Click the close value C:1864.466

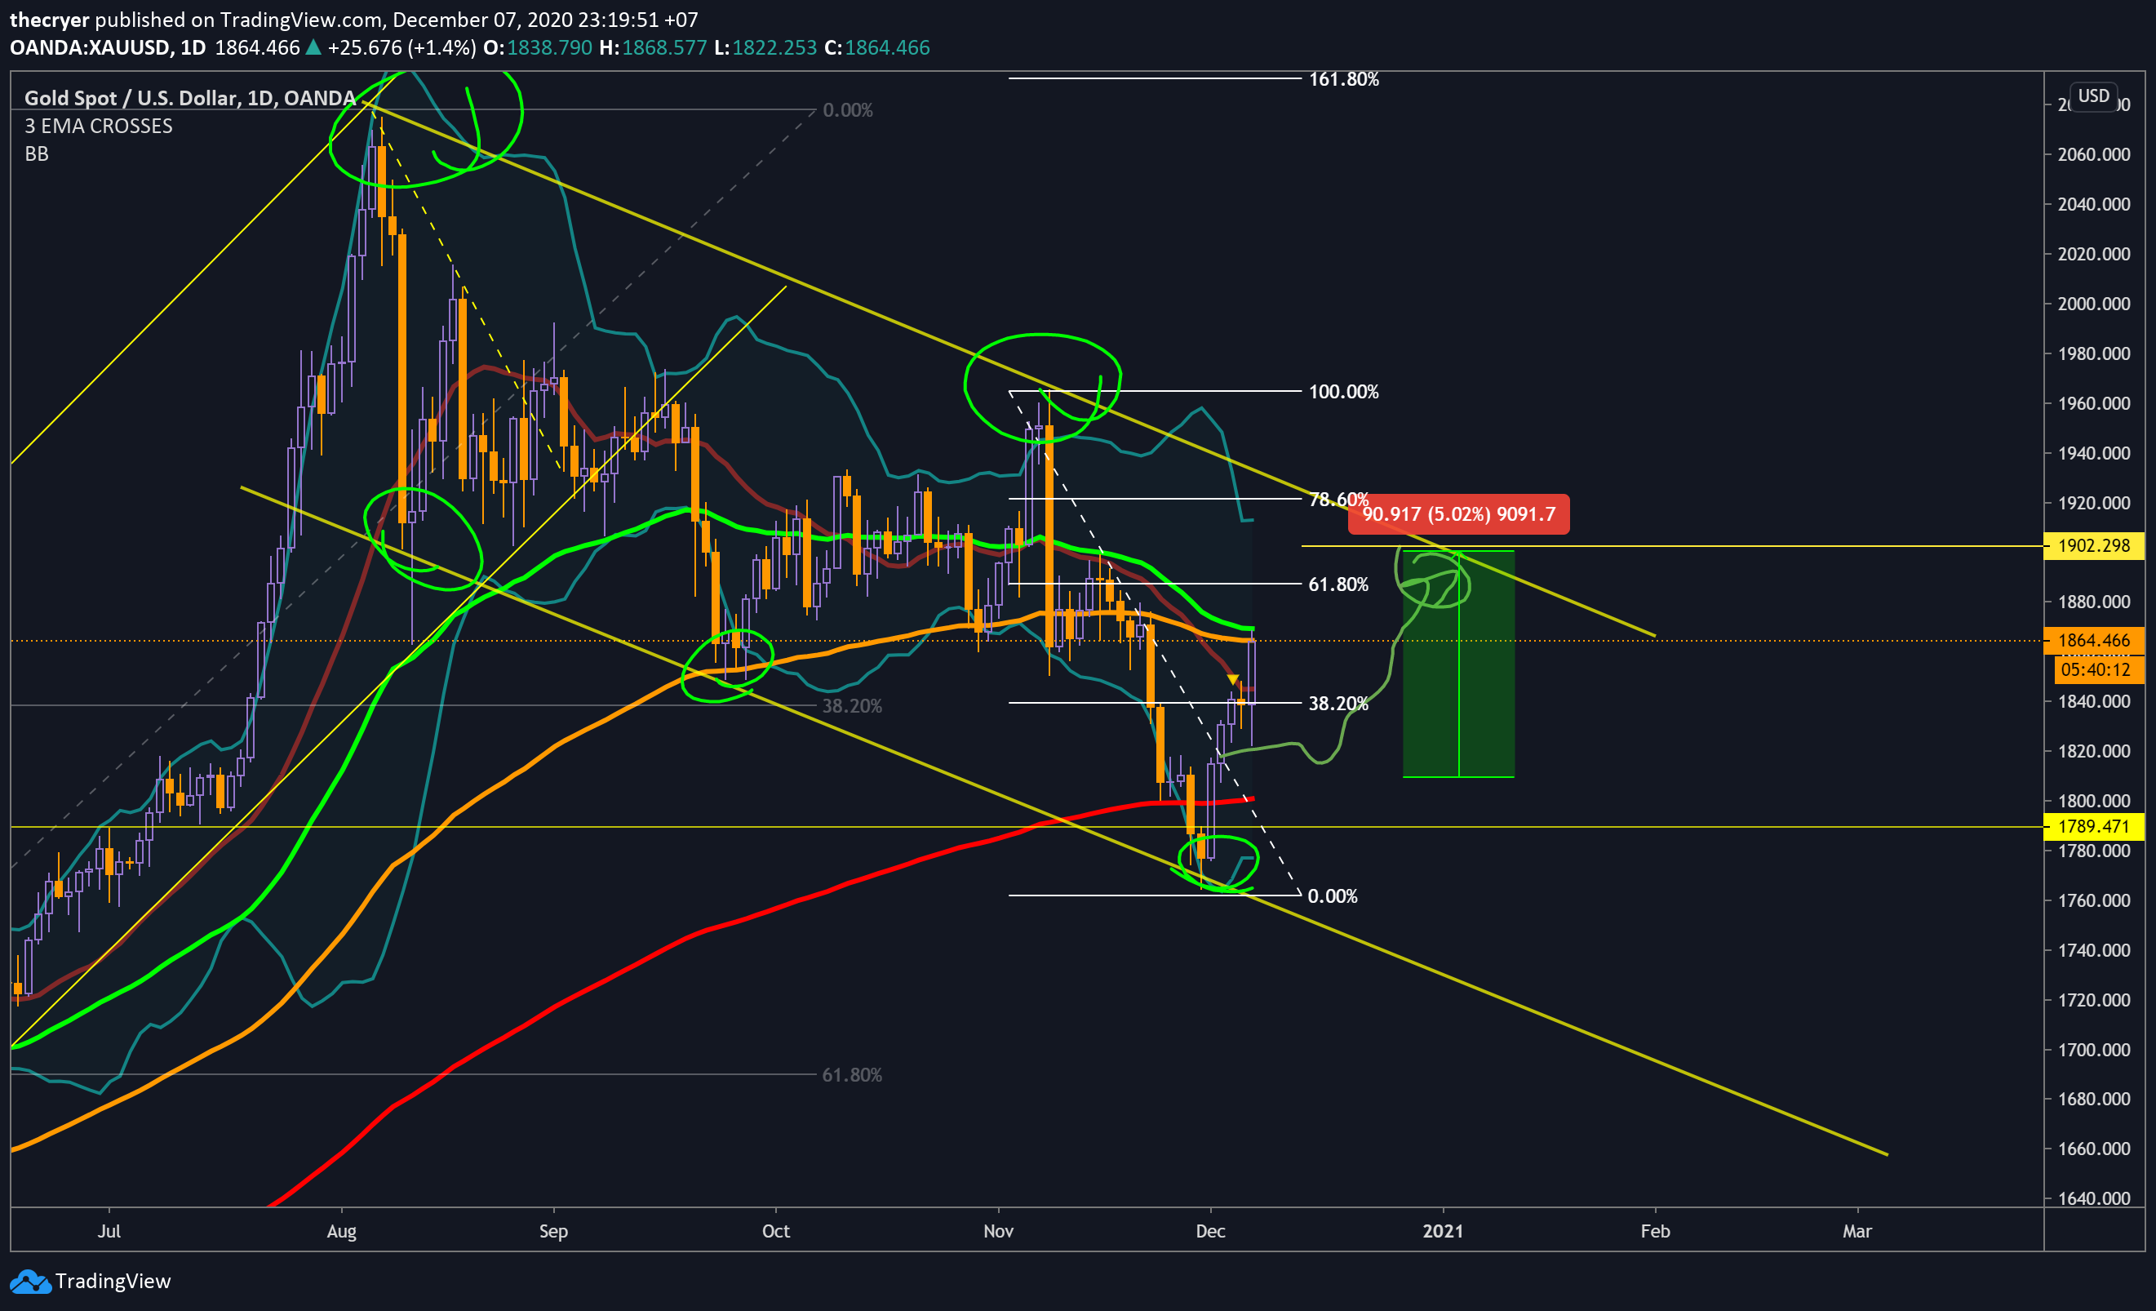click(x=876, y=47)
